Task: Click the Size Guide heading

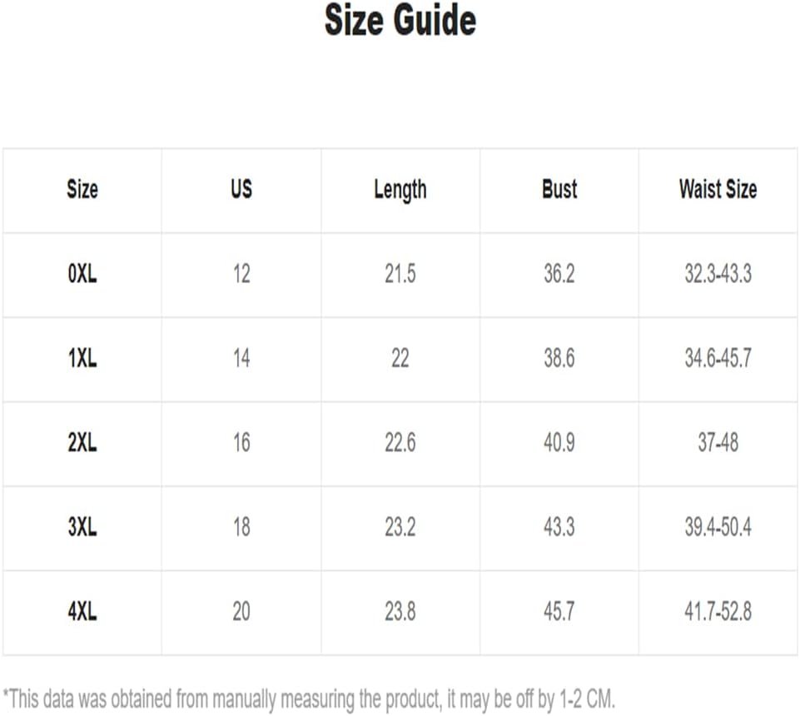Action: pos(400,20)
